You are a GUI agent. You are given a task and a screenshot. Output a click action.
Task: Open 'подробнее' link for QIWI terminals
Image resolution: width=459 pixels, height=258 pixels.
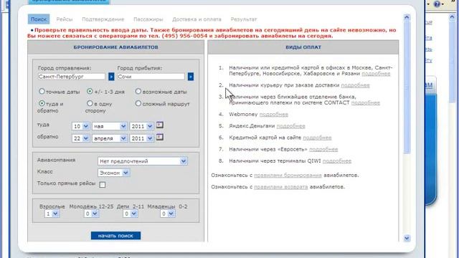click(x=337, y=161)
